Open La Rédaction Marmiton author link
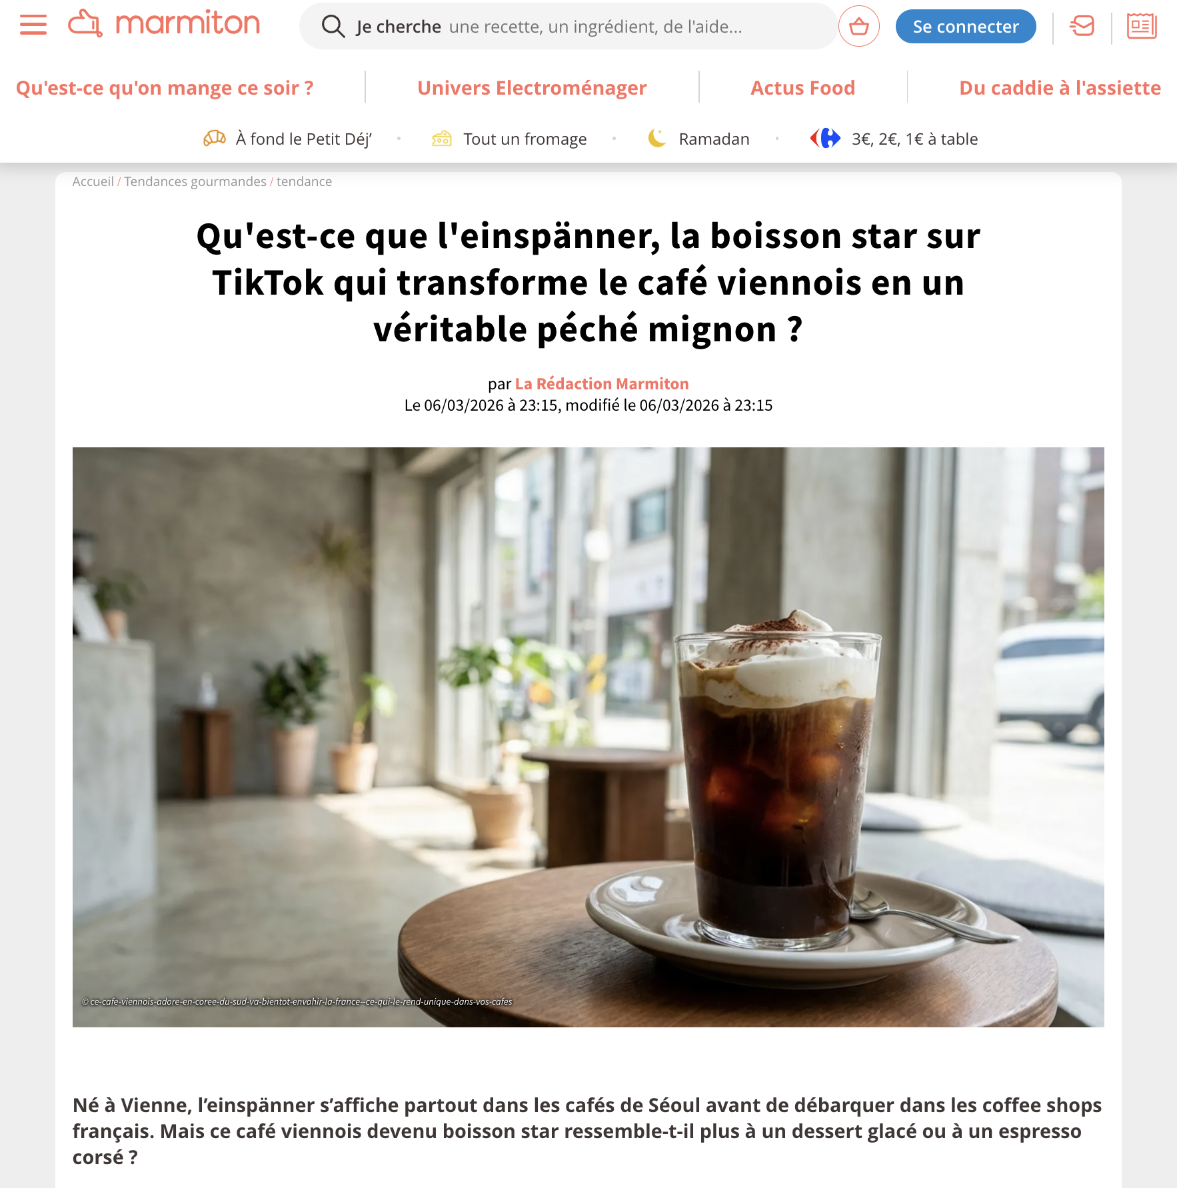This screenshot has height=1188, width=1177. tap(602, 384)
